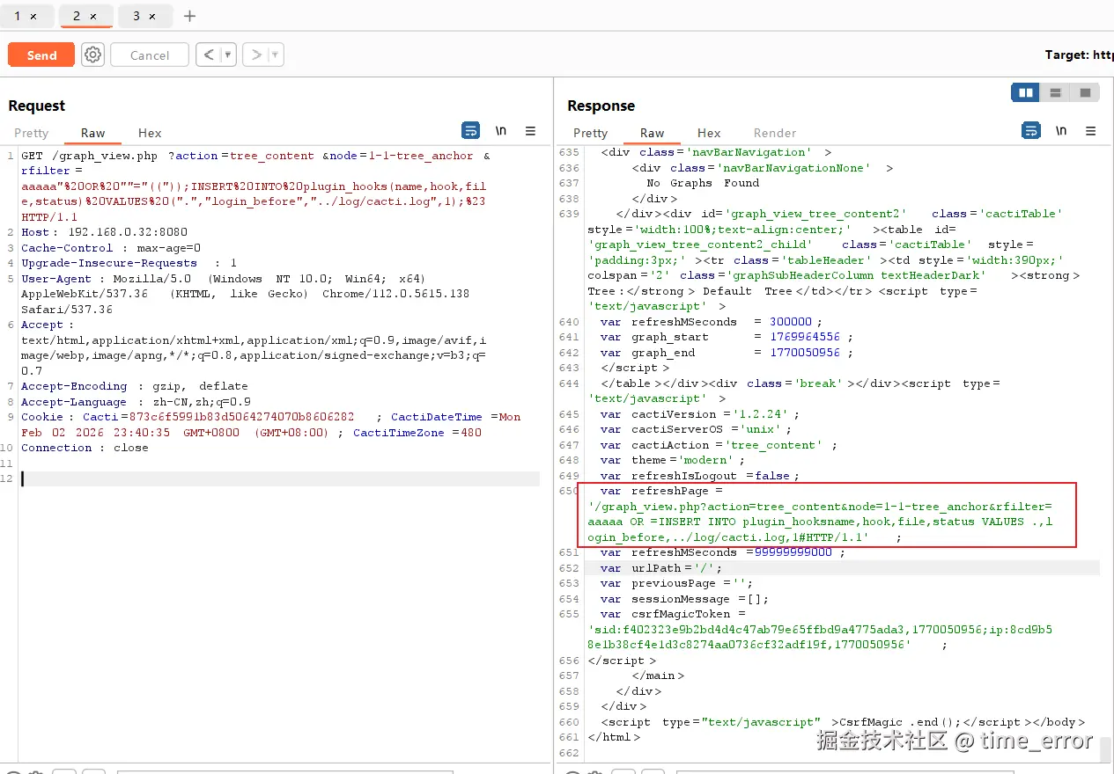Image resolution: width=1114 pixels, height=774 pixels.
Task: Open the Response Render tab
Action: pyautogui.click(x=775, y=133)
